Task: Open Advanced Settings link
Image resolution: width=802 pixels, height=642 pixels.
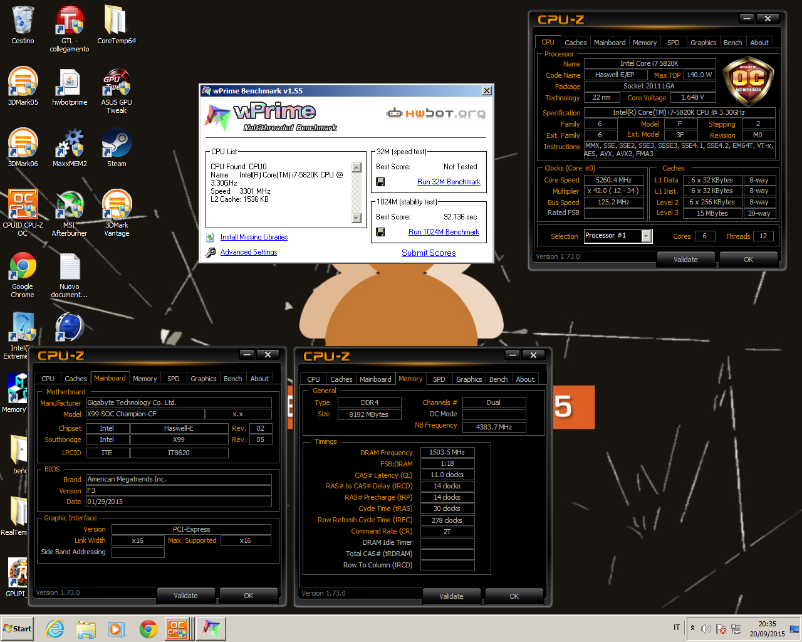Action: click(249, 252)
